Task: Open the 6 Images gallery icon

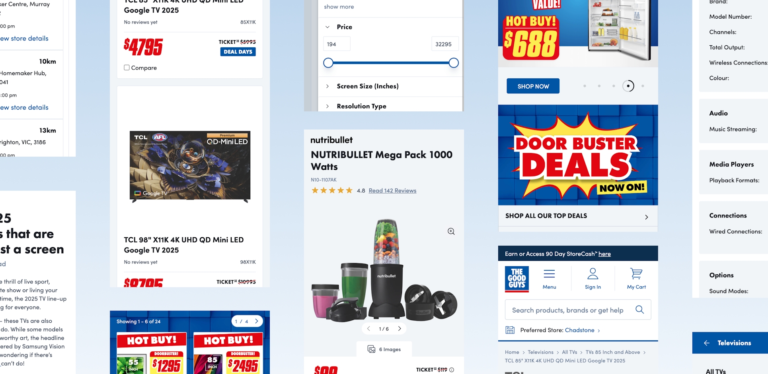Action: 371,349
